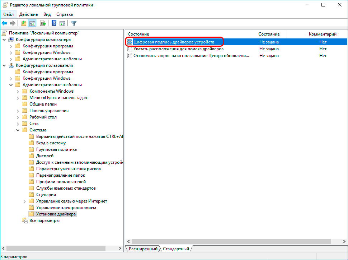
Task: Open the "Файл" menu
Action: (x=9, y=14)
